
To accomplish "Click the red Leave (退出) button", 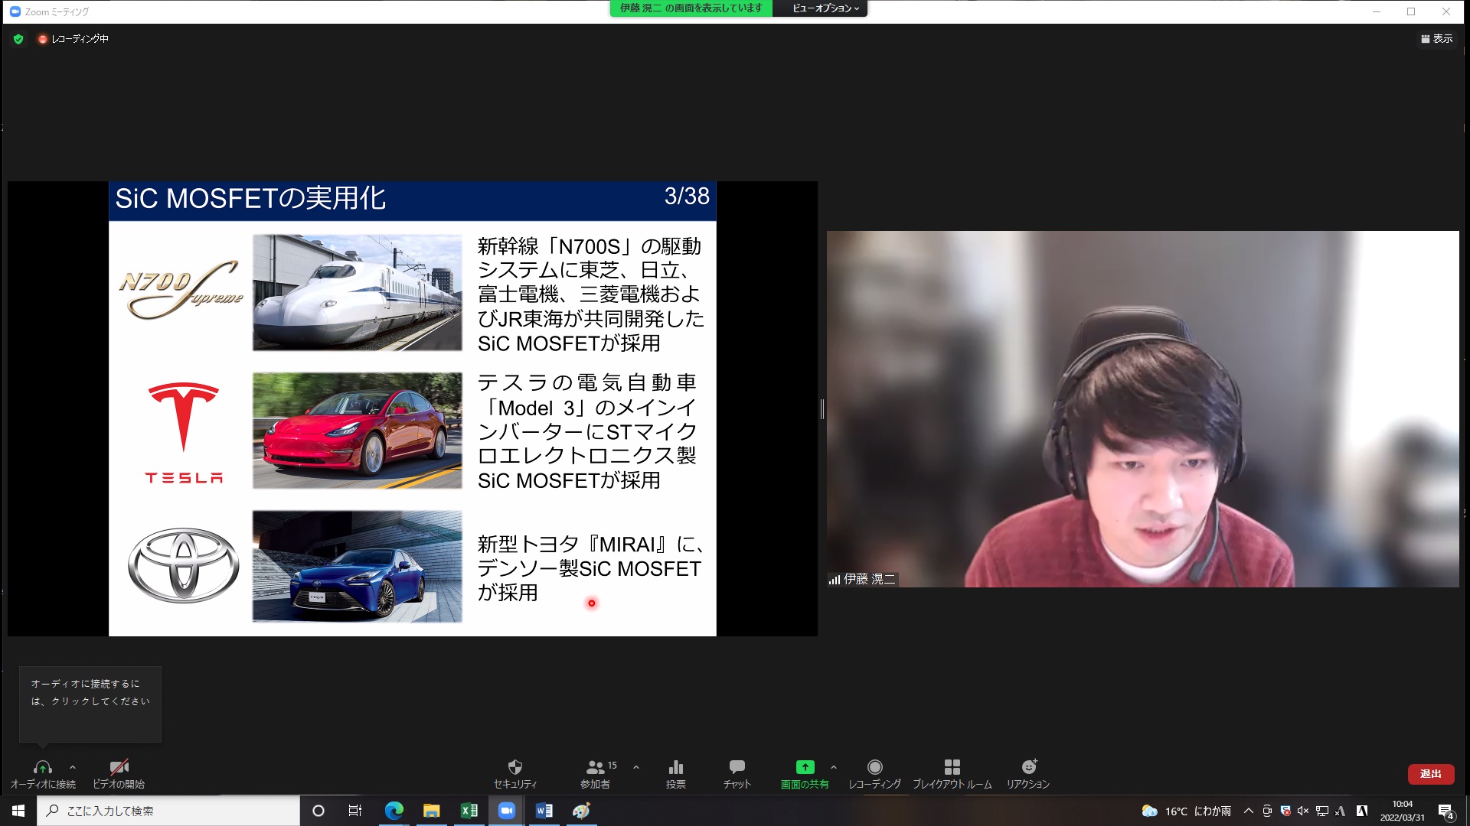I will tap(1431, 774).
